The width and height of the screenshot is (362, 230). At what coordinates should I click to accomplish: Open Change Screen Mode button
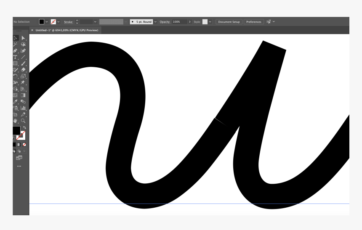click(19, 158)
